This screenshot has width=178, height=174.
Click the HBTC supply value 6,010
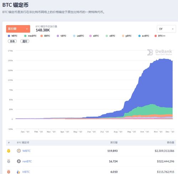[114, 172]
